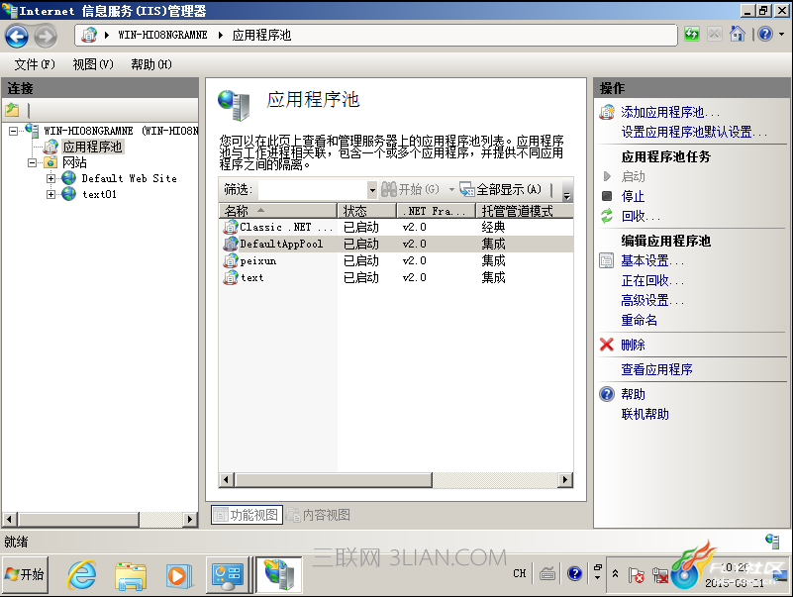Open the filter field dropdown arrow

pos(372,190)
